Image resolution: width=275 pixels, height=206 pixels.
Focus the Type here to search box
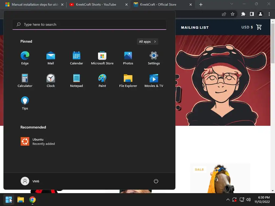click(x=89, y=24)
